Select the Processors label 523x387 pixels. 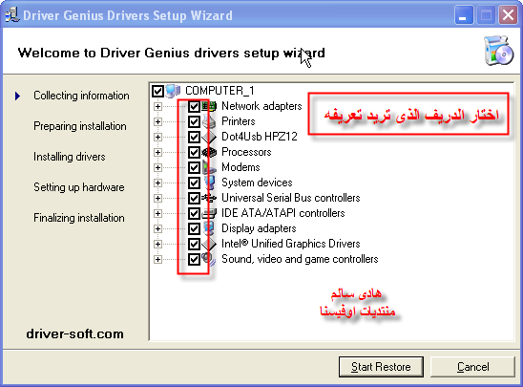[246, 152]
